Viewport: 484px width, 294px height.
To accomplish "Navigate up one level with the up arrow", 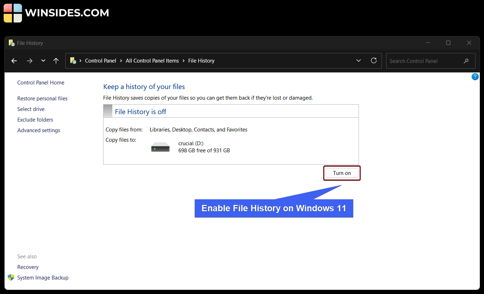I will click(56, 60).
